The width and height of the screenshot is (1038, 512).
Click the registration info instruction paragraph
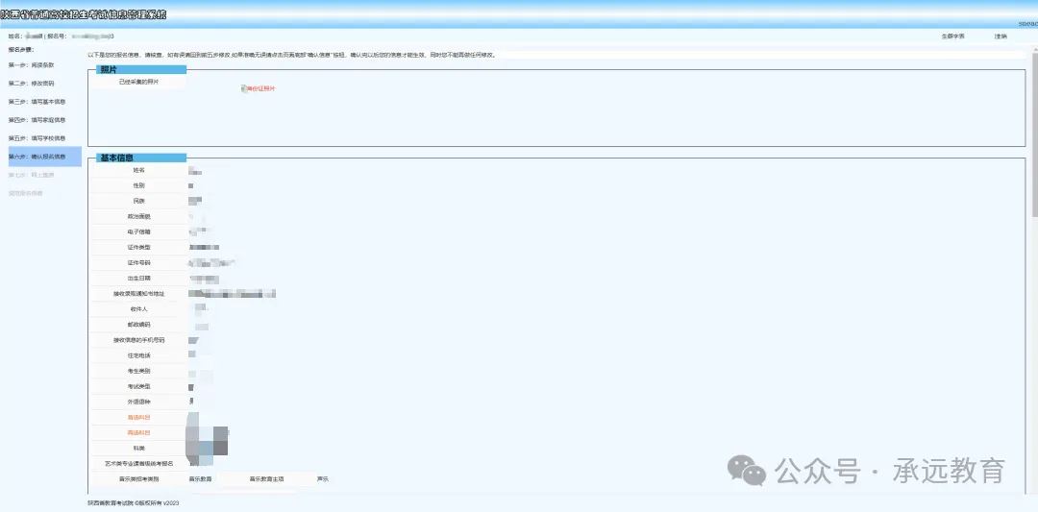[291, 55]
